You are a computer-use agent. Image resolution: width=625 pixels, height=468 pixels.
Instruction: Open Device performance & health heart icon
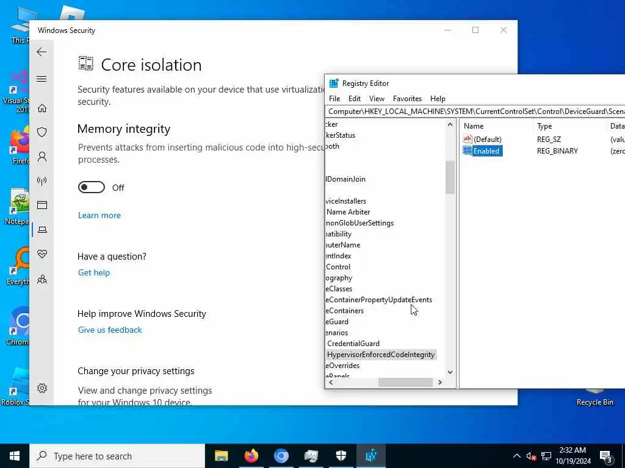[x=42, y=254]
